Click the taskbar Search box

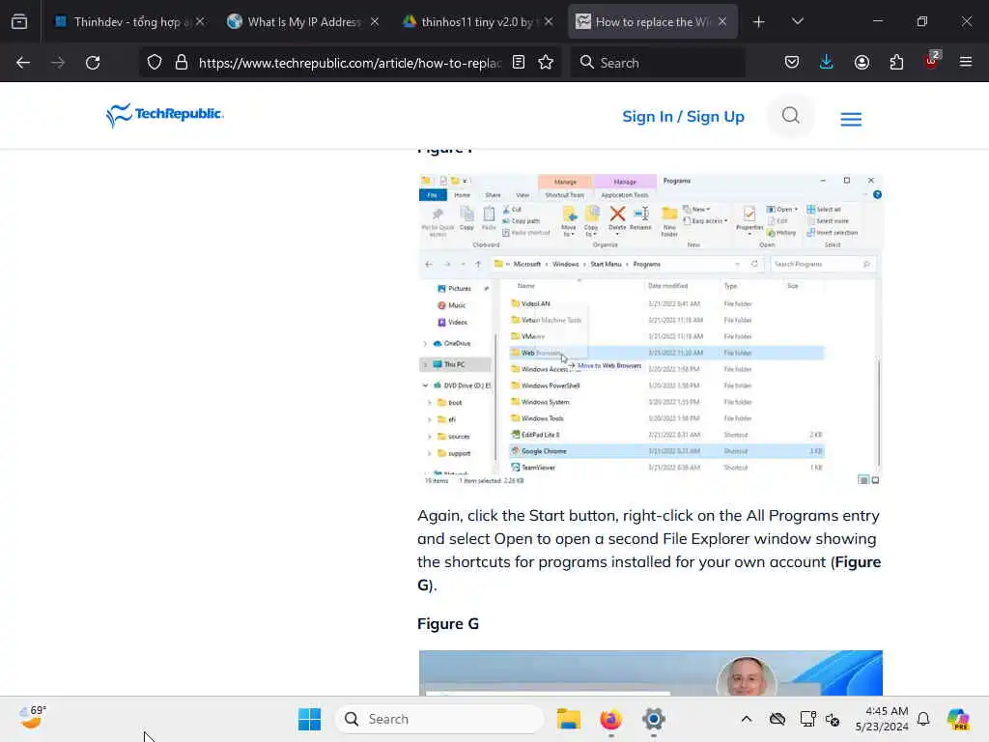pyautogui.click(x=439, y=719)
